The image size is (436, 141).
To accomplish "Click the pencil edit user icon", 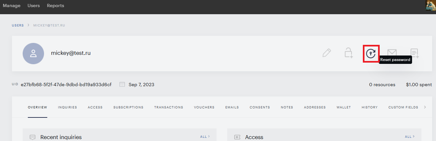I will [327, 53].
